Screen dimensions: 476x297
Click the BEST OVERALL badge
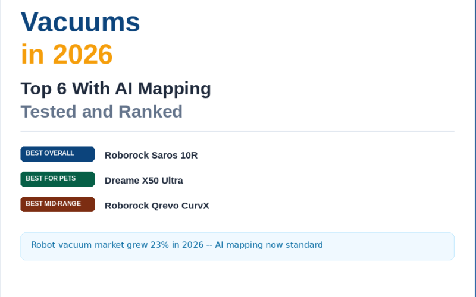(57, 154)
